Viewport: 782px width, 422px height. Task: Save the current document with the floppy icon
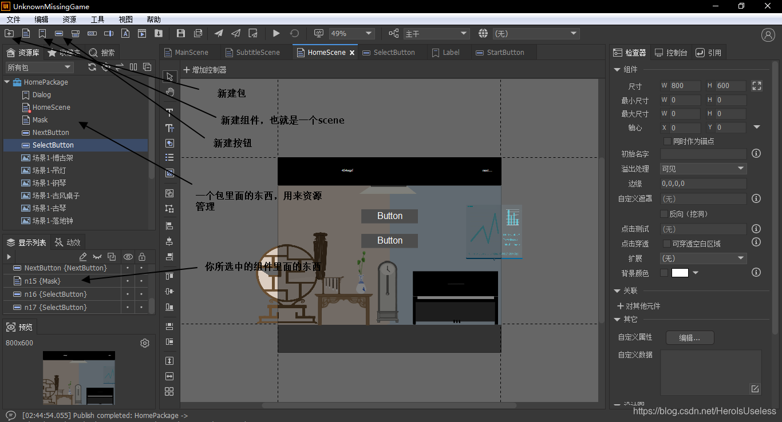click(181, 34)
